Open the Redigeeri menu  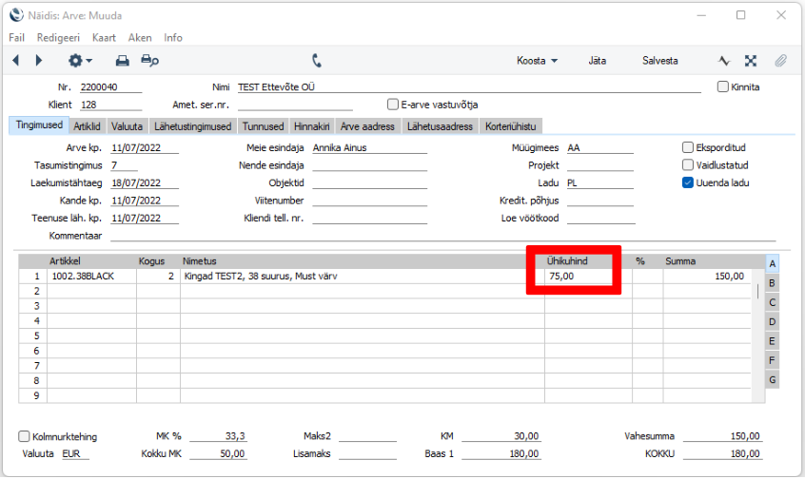(58, 37)
